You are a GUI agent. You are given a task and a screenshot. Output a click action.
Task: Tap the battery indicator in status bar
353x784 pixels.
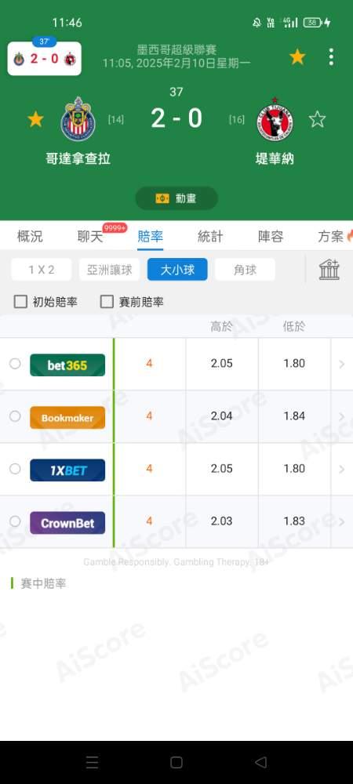click(x=312, y=23)
